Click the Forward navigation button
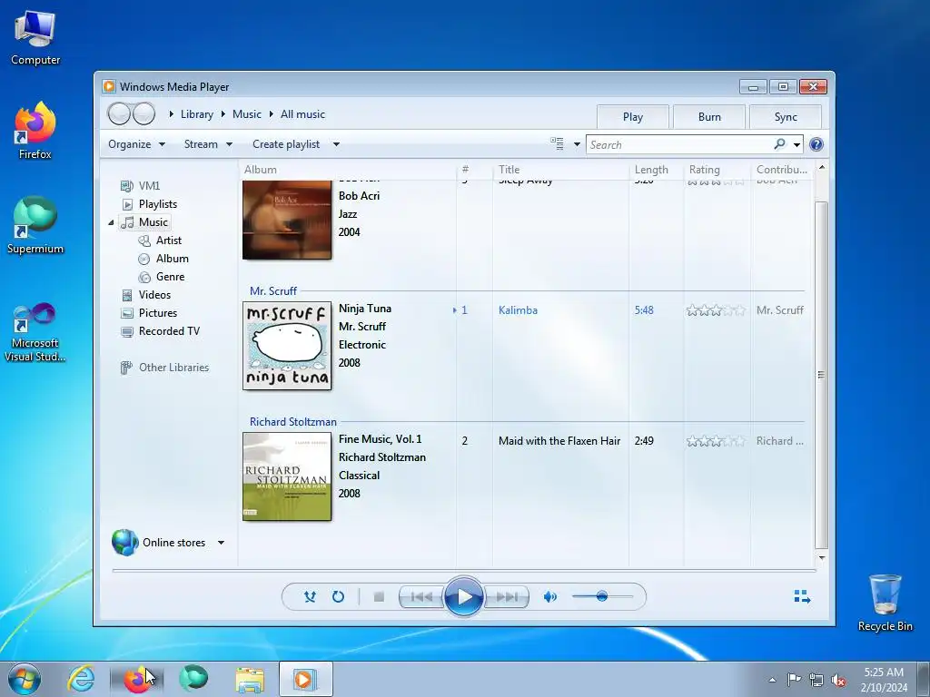The height and width of the screenshot is (697, 930). (144, 113)
